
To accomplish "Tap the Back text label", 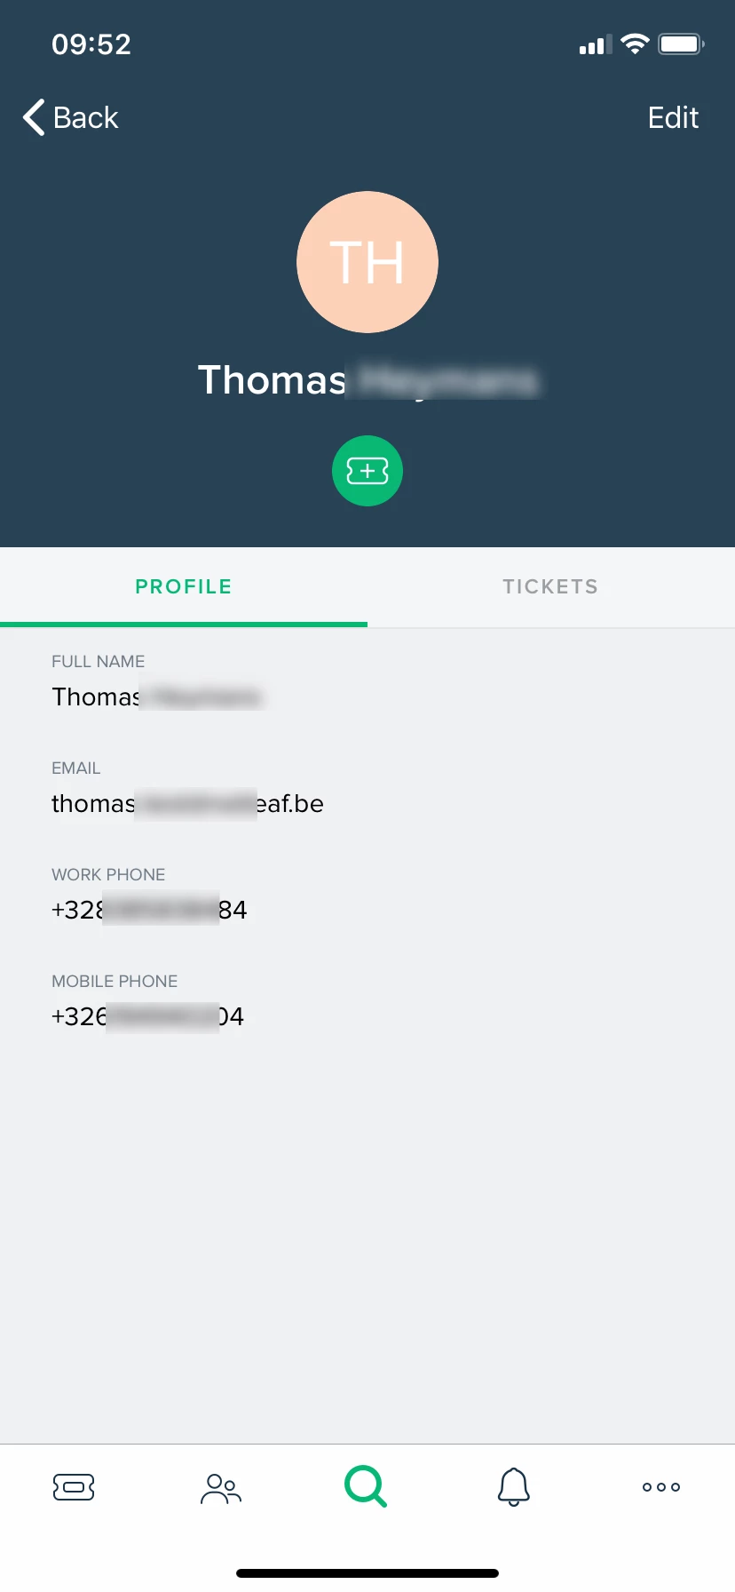I will coord(85,117).
